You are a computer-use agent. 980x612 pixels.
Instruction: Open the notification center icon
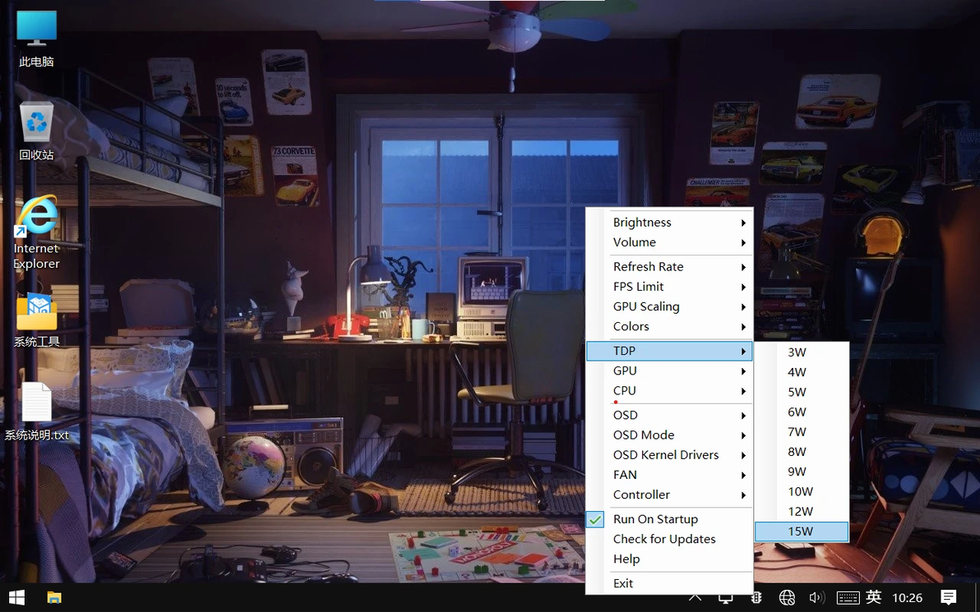[x=948, y=598]
